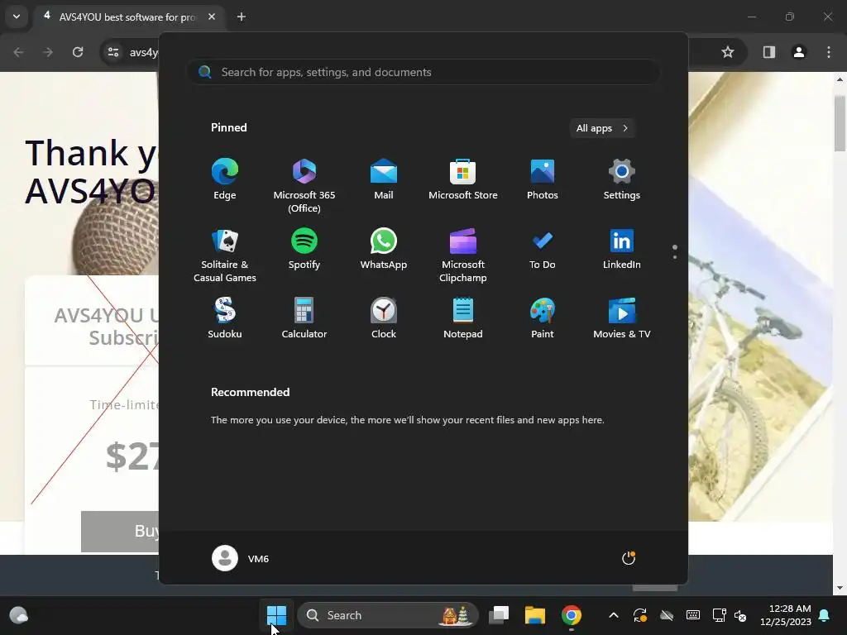Open Chrome side panel

pyautogui.click(x=769, y=52)
